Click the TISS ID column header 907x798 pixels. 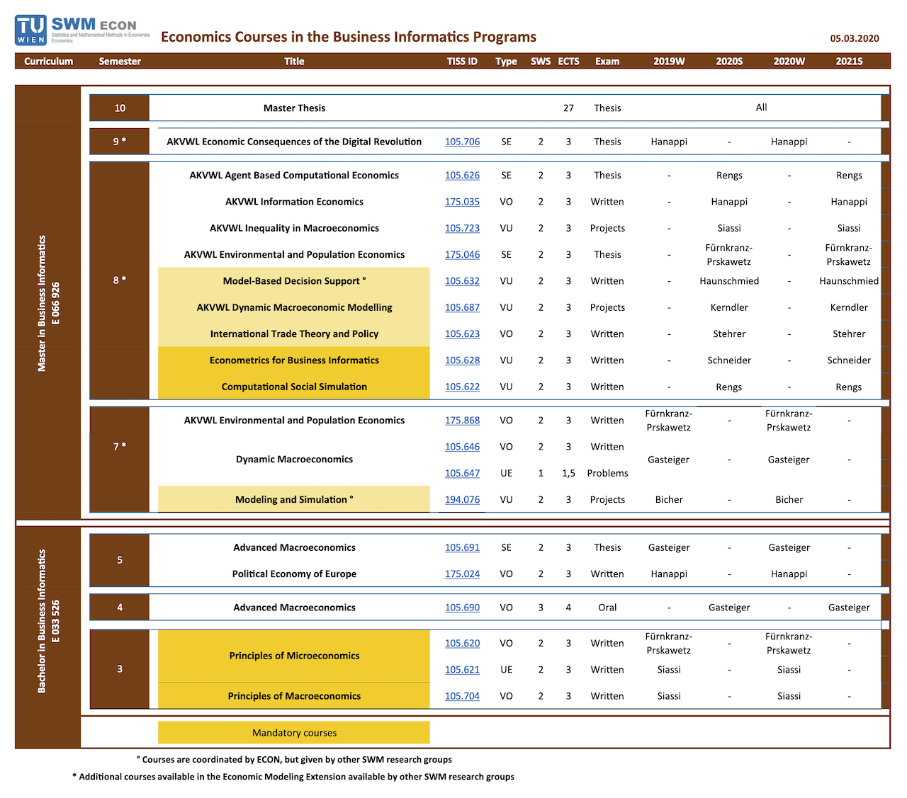pyautogui.click(x=462, y=62)
